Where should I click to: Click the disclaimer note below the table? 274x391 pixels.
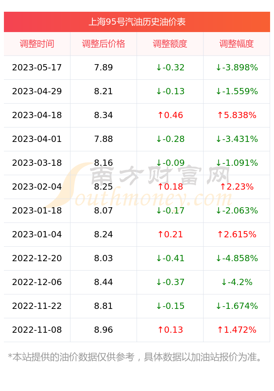click(135, 357)
